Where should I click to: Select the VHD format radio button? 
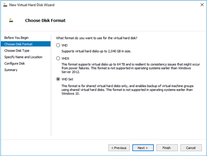tap(58, 45)
